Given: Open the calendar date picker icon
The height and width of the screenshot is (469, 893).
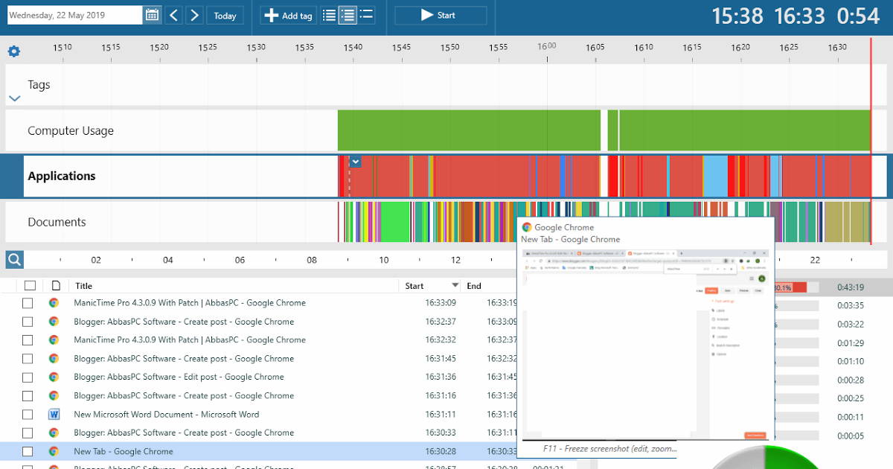Looking at the screenshot, I should (152, 15).
